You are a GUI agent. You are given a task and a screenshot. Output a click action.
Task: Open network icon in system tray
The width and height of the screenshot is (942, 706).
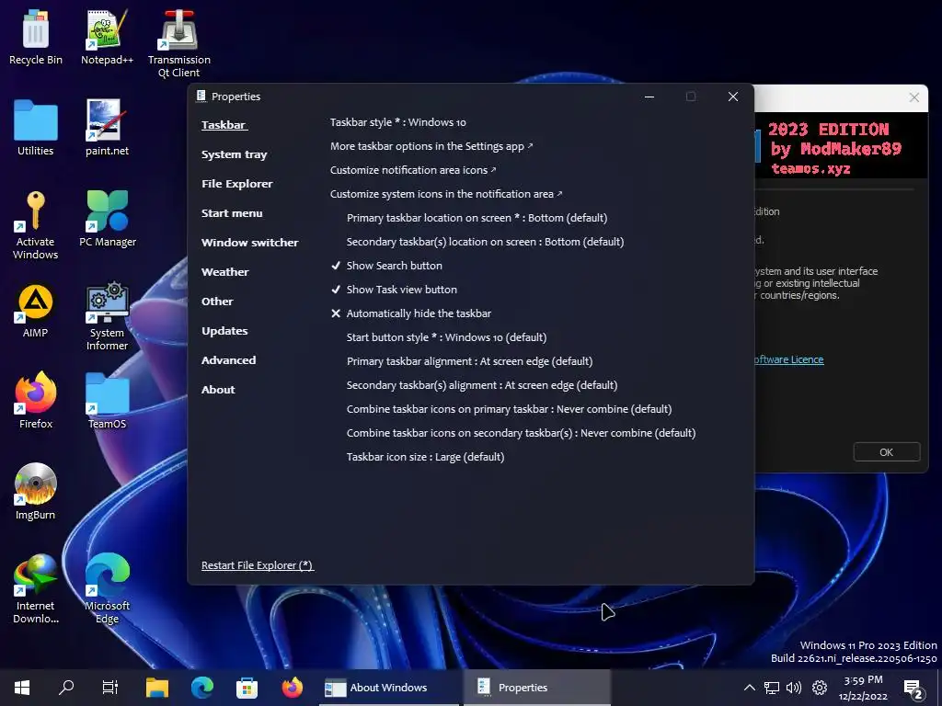(772, 688)
